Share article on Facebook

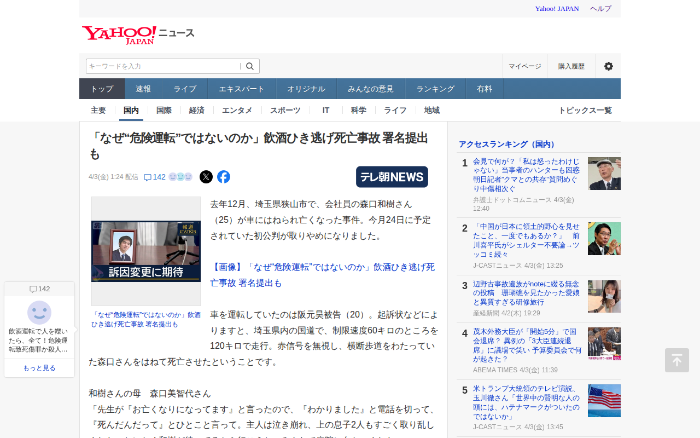224,177
